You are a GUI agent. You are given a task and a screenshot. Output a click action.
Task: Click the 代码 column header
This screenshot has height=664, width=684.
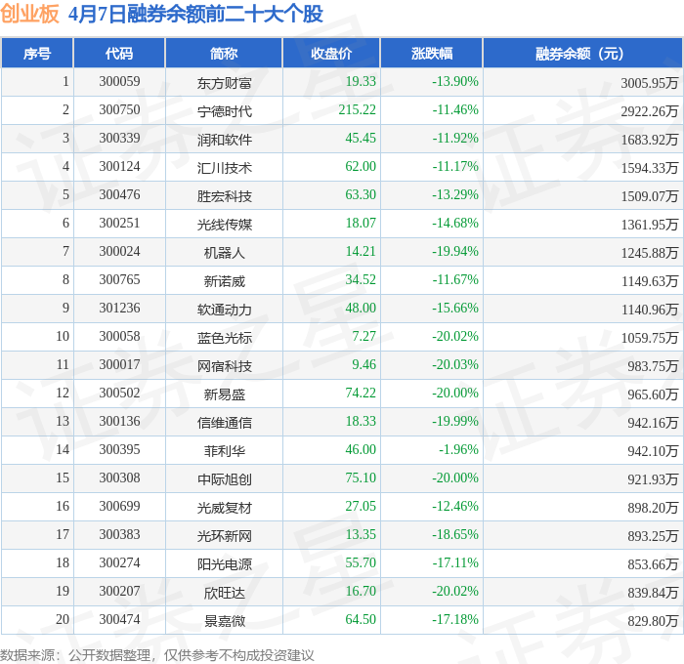[119, 54]
